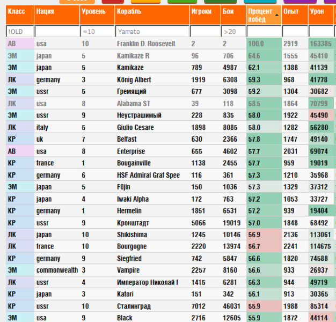The image size is (336, 322).
Task: Click the Shikishima ship name
Action: [x=133, y=235]
